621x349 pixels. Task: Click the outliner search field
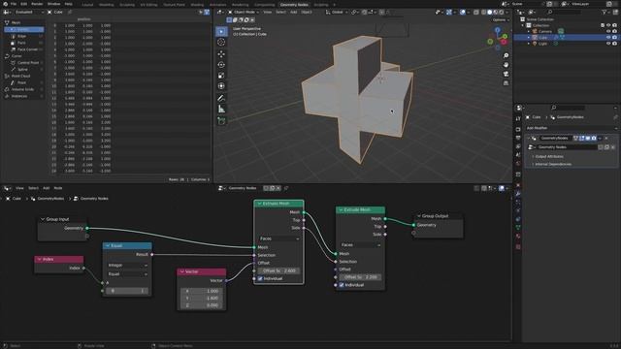[x=566, y=13]
